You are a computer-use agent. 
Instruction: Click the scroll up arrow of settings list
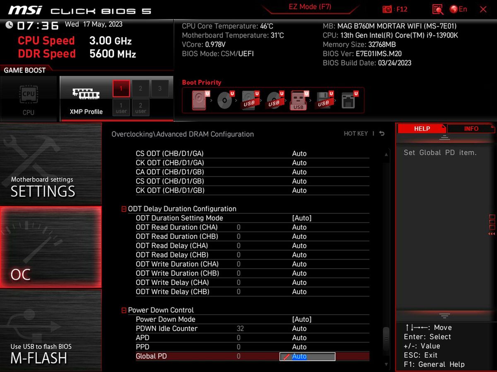386,154
